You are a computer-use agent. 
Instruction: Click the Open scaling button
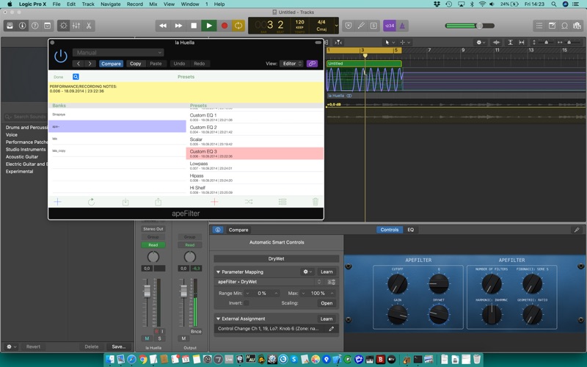pyautogui.click(x=327, y=303)
